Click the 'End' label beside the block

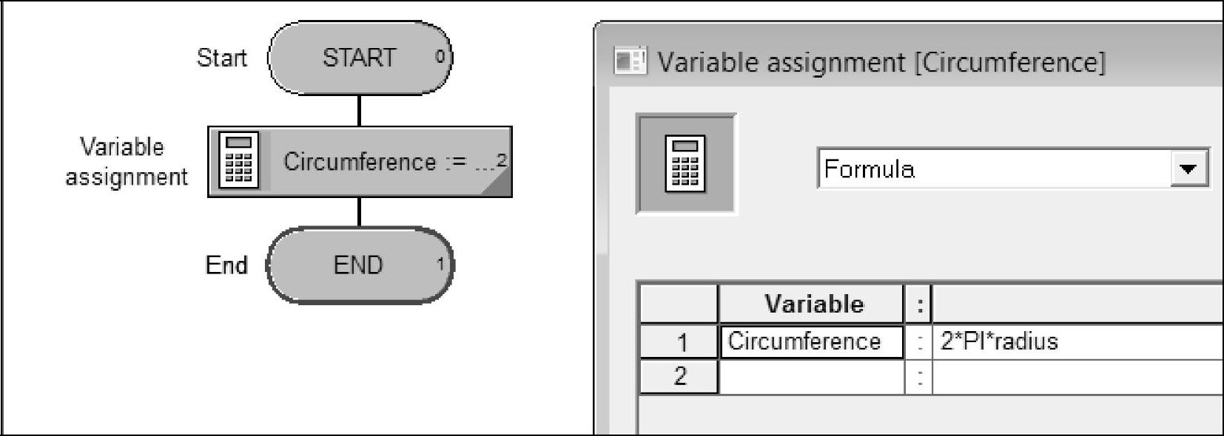[226, 265]
